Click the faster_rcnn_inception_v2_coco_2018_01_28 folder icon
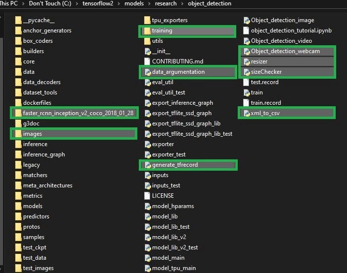The height and width of the screenshot is (273, 347). pyautogui.click(x=18, y=113)
